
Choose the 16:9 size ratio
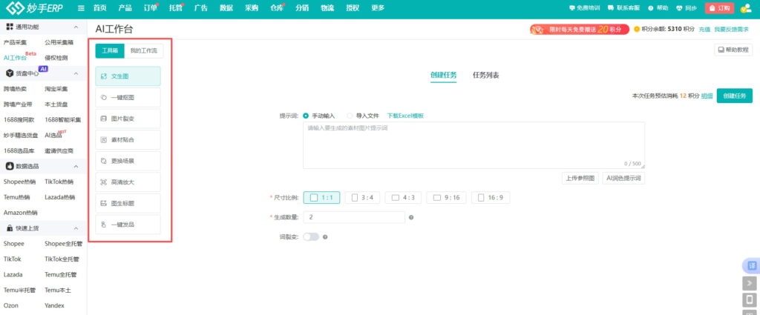click(491, 198)
